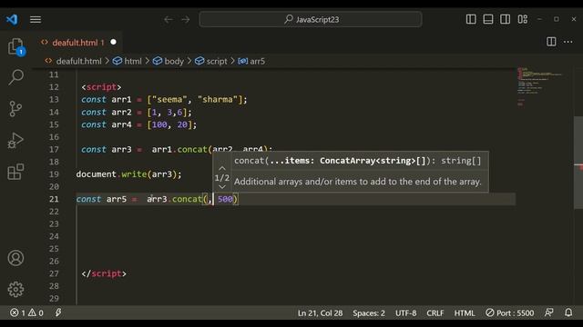This screenshot has width=583, height=327.
Task: Click Port : 5500 live server entry
Action: pyautogui.click(x=510, y=313)
